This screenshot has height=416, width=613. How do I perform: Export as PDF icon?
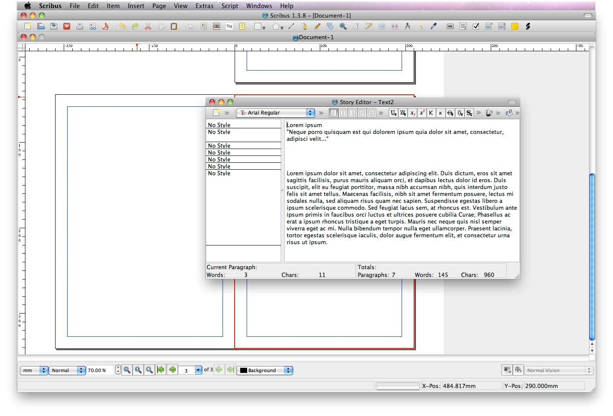tap(105, 26)
